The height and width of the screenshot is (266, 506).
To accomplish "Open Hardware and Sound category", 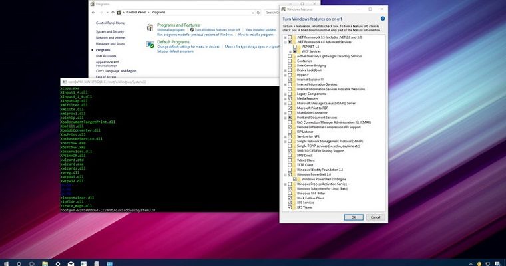I will pyautogui.click(x=111, y=43).
